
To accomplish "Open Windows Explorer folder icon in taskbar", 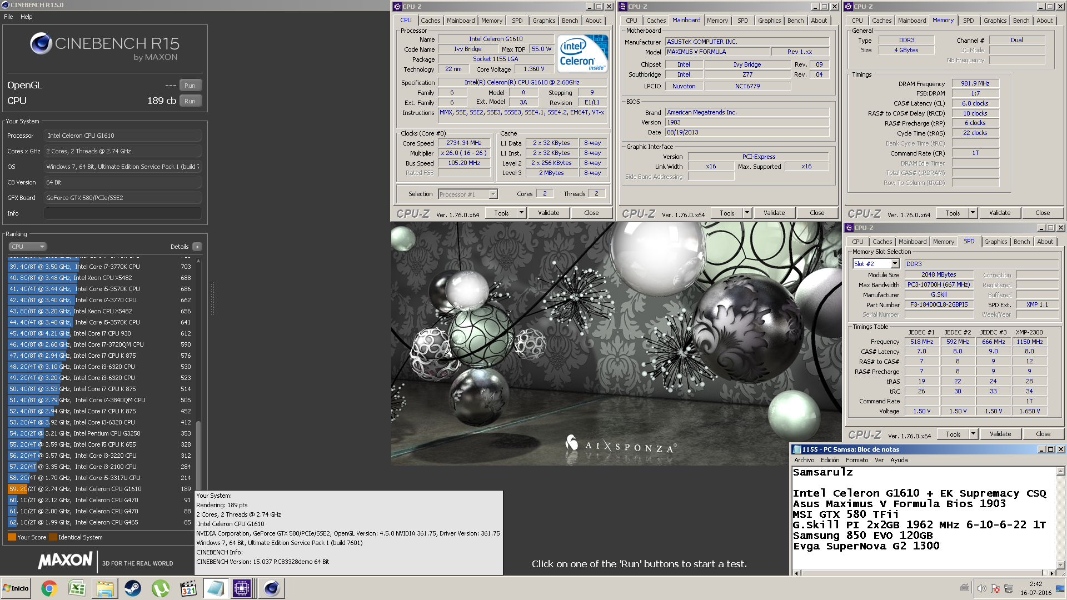I will (x=104, y=588).
